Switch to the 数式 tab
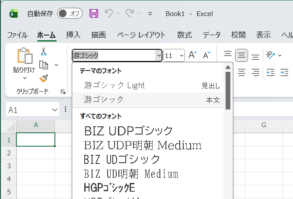 (185, 35)
